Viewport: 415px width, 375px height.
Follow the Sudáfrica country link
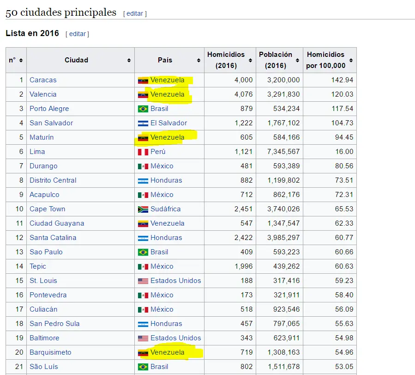point(165,209)
